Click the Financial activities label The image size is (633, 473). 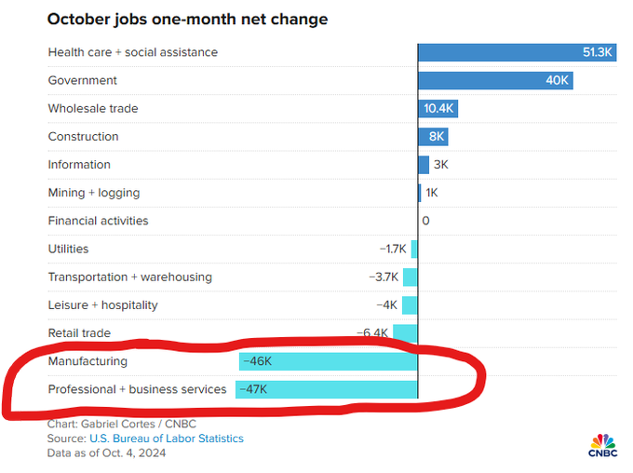coord(98,222)
